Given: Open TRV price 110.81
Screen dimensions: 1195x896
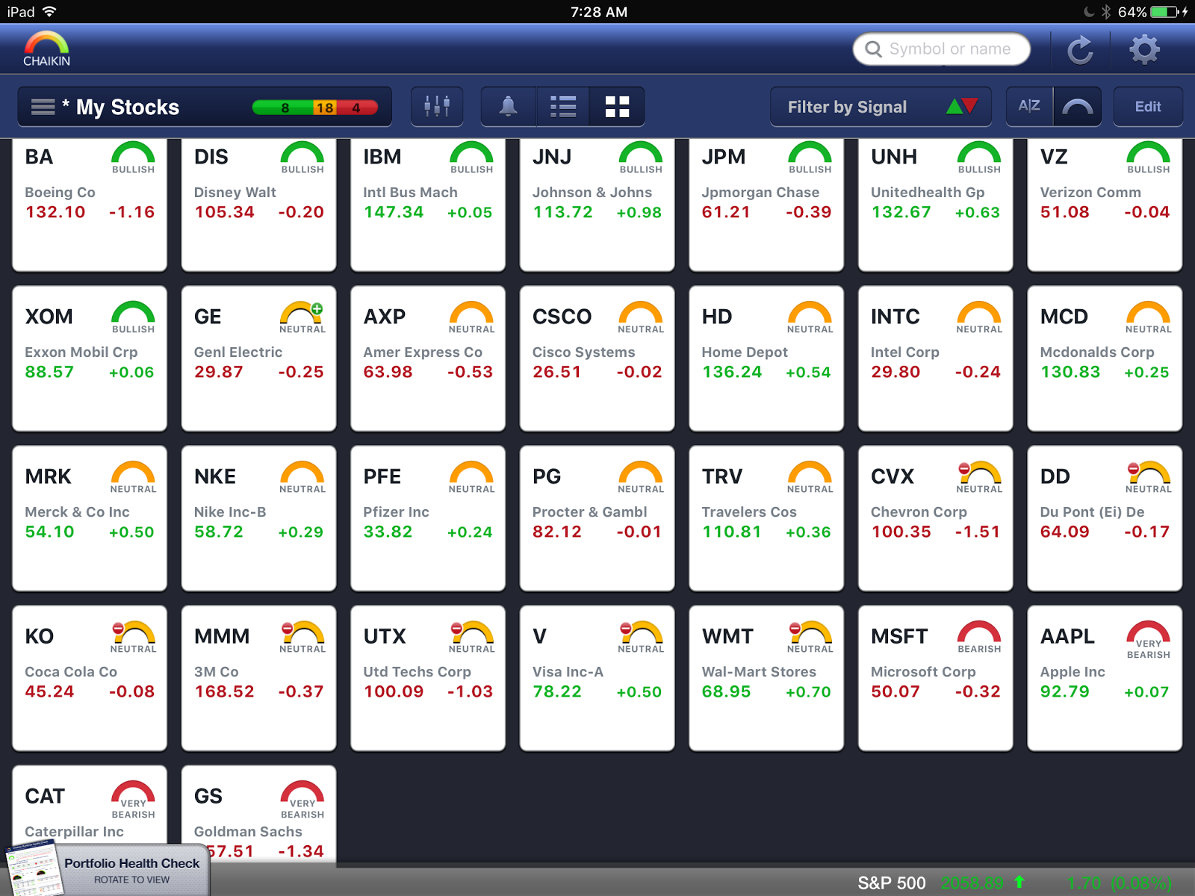Looking at the screenshot, I should [731, 532].
